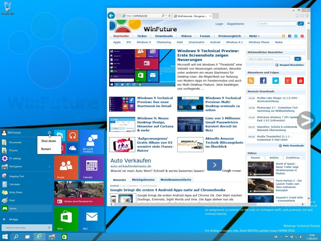The height and width of the screenshot is (241, 321).
Task: Click the YouTube follow icon
Action: tap(300, 81)
